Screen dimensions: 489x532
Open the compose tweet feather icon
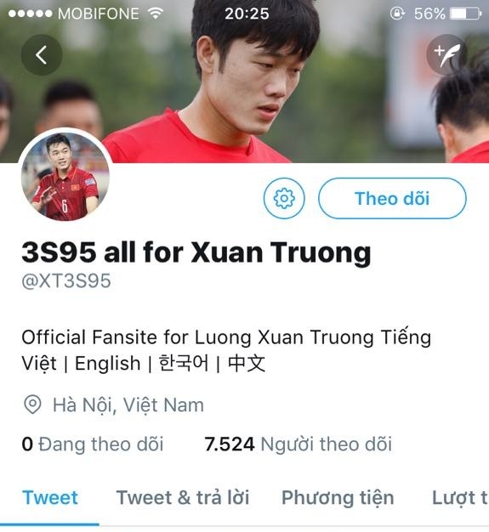point(446,54)
